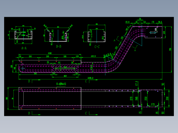Image resolution: width=178 pixels, height=133 pixels.
Task: Select the 250 vertical dimension text
Action: [x=146, y=99]
